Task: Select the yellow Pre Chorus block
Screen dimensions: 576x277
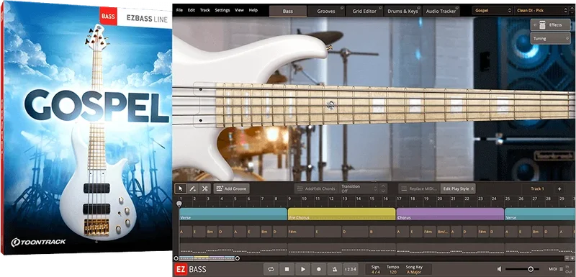Action: pyautogui.click(x=341, y=214)
